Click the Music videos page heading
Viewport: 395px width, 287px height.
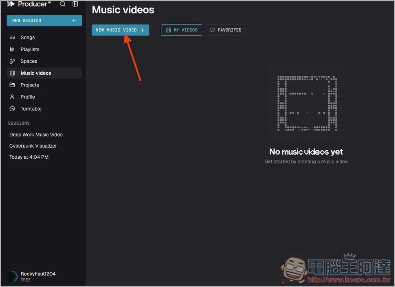(123, 10)
